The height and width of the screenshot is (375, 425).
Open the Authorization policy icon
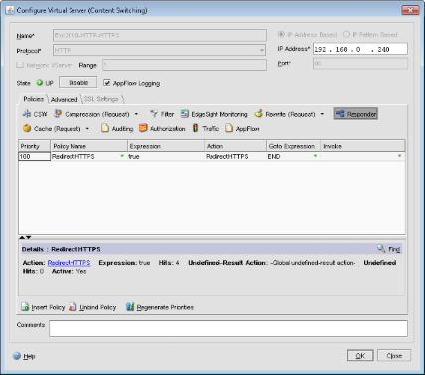tap(143, 128)
